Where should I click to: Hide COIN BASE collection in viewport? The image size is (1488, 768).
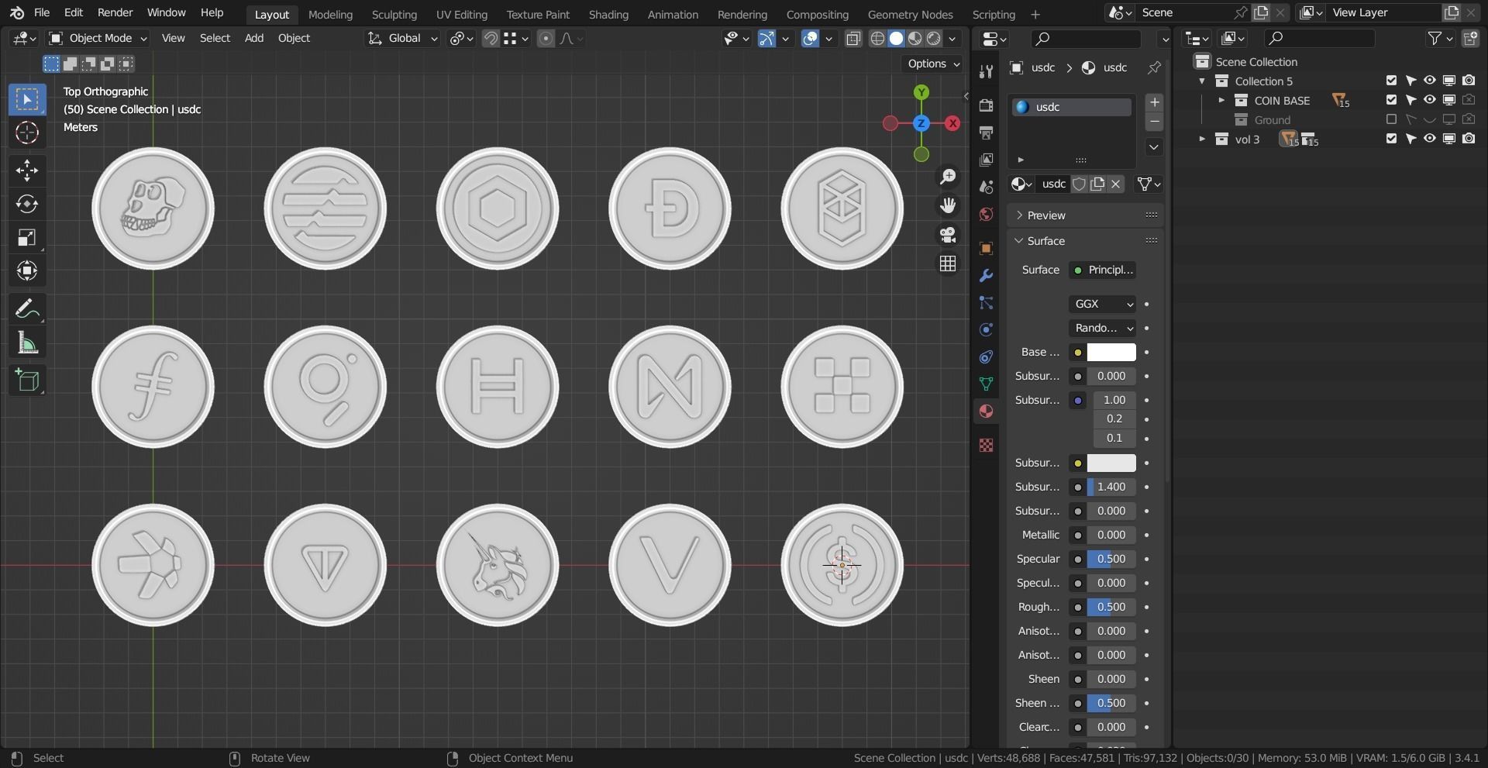[x=1430, y=100]
